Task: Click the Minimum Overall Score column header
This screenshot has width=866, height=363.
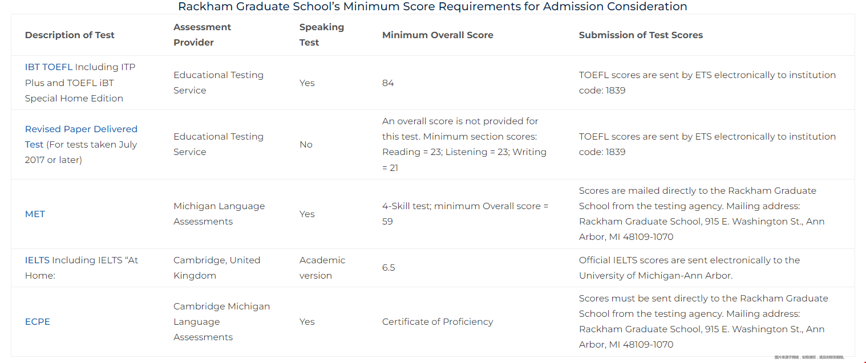Action: [x=438, y=35]
